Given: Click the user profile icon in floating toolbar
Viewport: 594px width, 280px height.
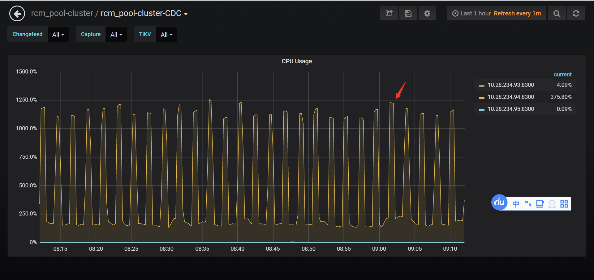Looking at the screenshot, I should coord(552,204).
